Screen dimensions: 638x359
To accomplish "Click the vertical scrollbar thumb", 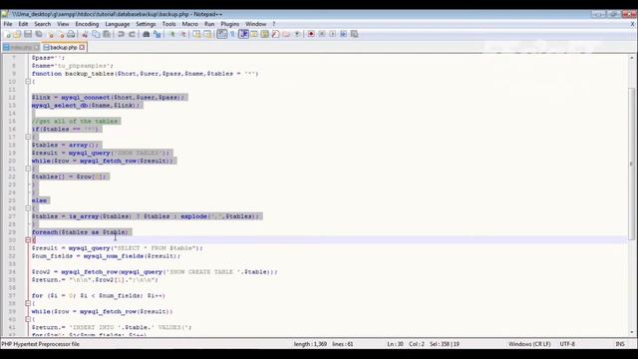I will pyautogui.click(x=631, y=164).
